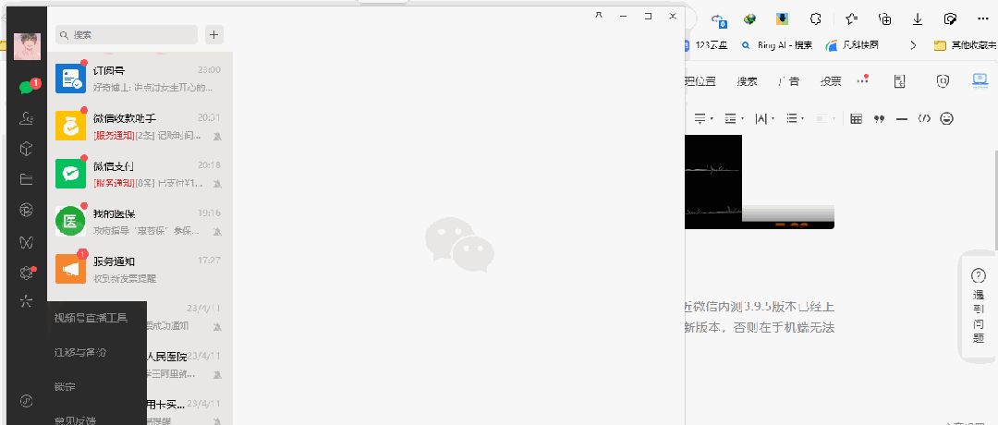Viewport: 998px width, 425px height.
Task: Click the WeChat search field
Action: coord(127,35)
